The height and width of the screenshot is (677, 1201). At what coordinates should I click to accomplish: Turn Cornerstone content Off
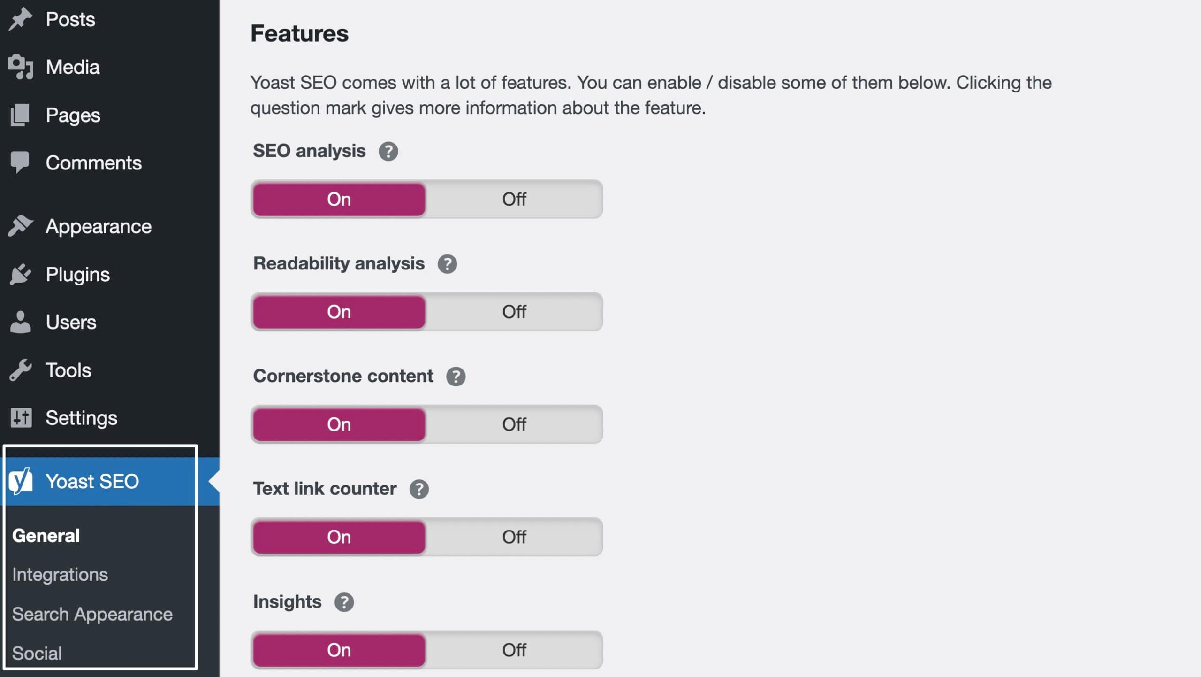coord(514,424)
